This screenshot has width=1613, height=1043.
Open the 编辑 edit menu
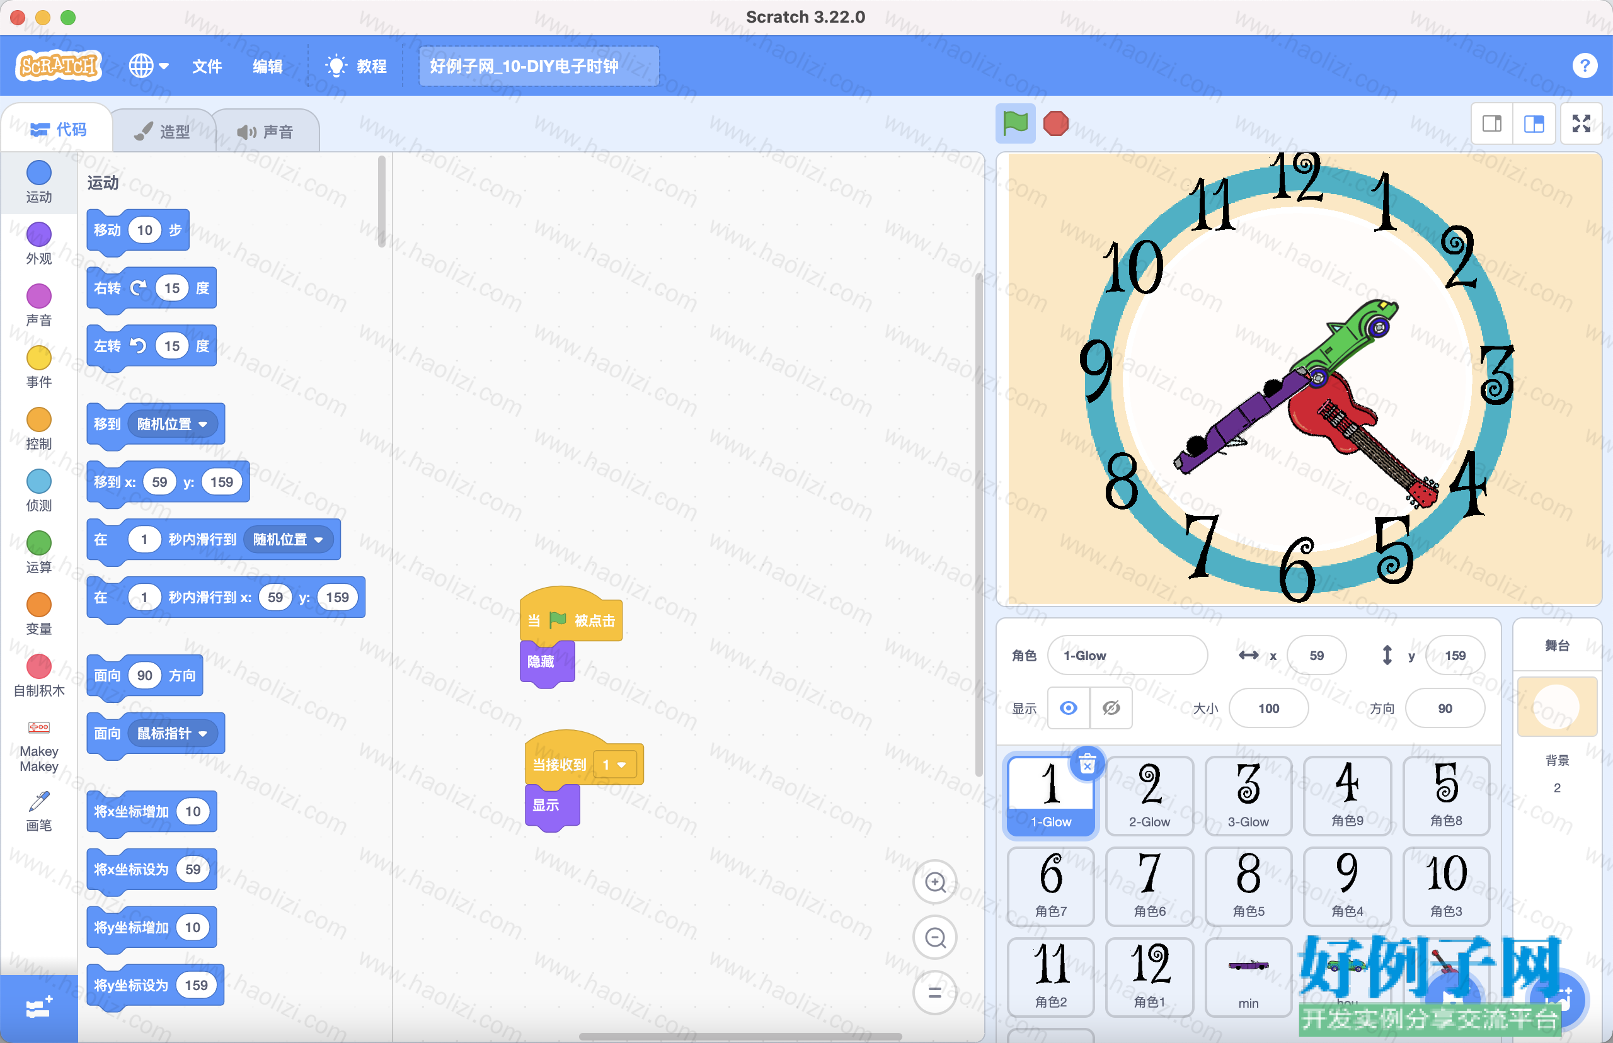pyautogui.click(x=268, y=66)
